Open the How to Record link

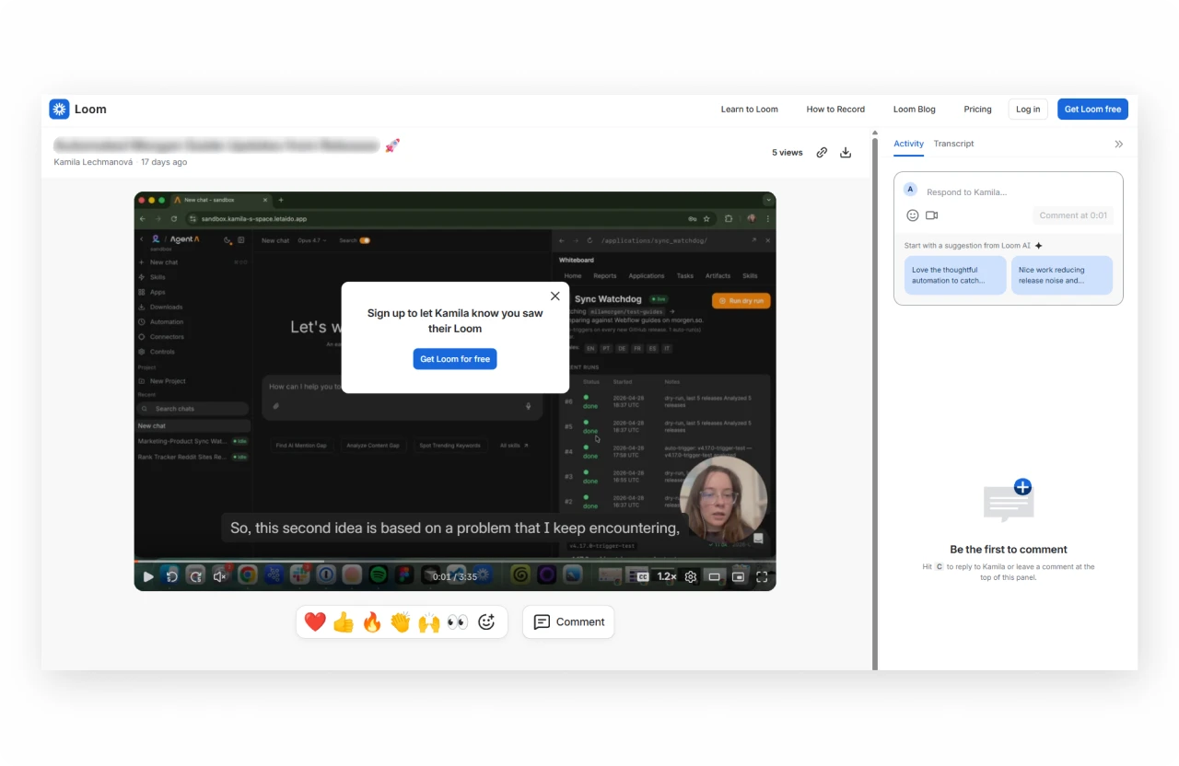click(x=835, y=109)
